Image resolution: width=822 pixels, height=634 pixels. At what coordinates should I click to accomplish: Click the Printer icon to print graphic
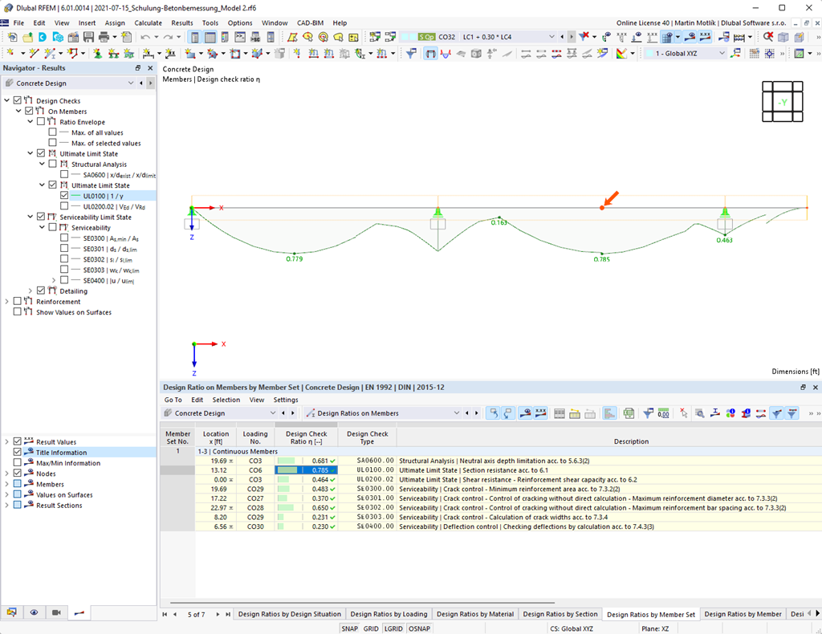click(x=105, y=36)
